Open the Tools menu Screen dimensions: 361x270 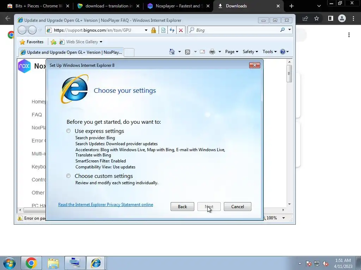(x=270, y=52)
